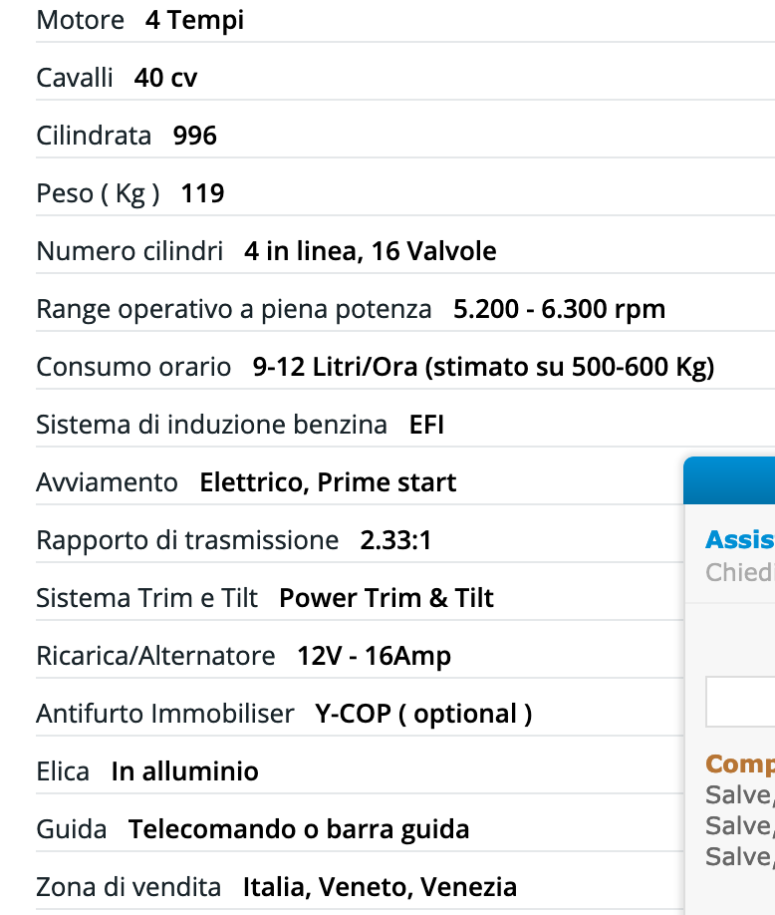This screenshot has height=915, width=775.
Task: Click the 'Cilindrata' 996 value
Action: click(x=194, y=136)
